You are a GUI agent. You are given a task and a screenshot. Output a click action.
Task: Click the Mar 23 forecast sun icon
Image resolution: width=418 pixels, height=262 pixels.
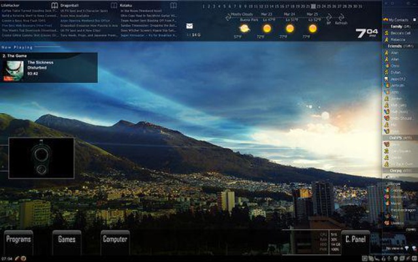tap(266, 29)
